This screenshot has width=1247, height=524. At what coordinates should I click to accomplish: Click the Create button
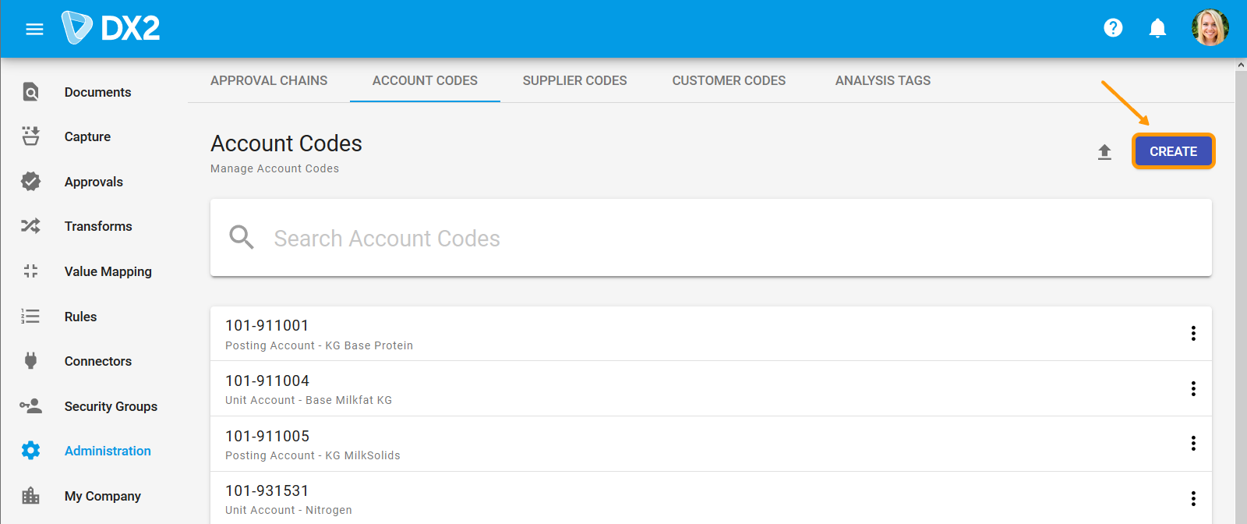1173,151
